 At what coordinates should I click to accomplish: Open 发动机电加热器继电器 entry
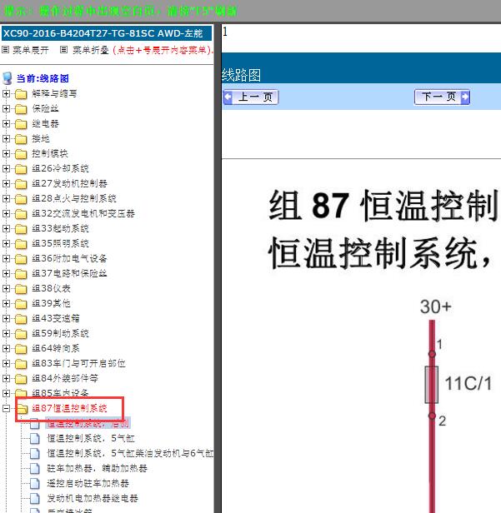[x=93, y=499]
